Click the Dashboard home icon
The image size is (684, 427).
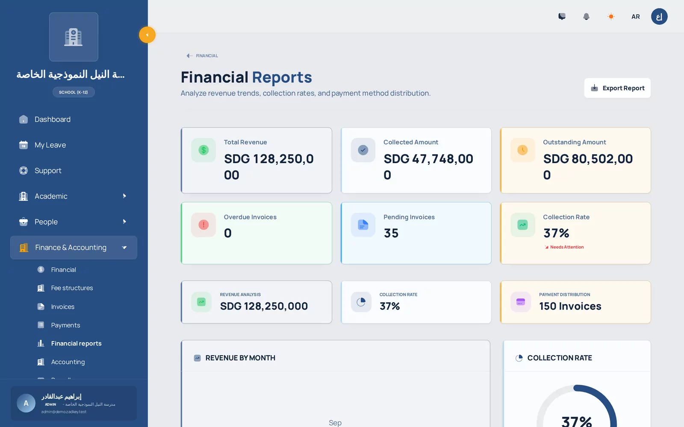(24, 120)
